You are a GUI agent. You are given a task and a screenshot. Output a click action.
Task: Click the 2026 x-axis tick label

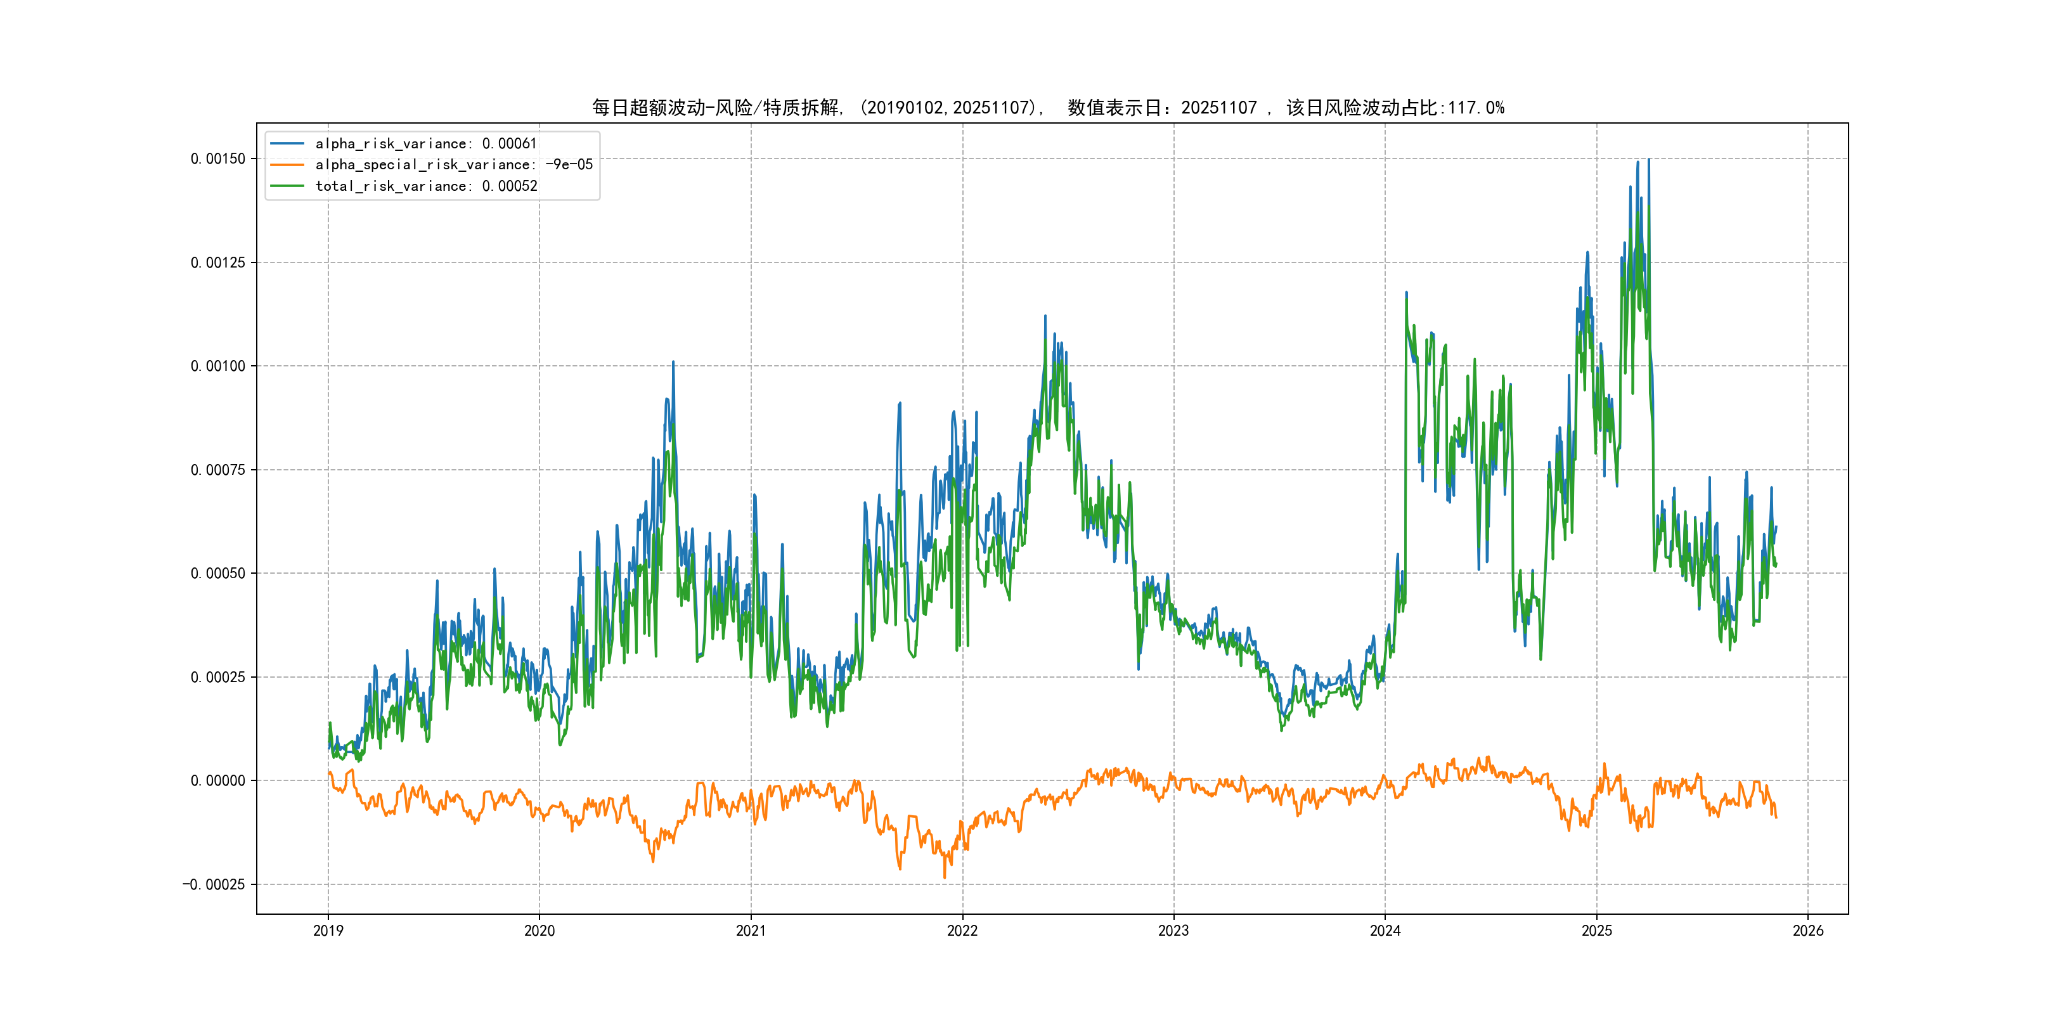click(1807, 931)
